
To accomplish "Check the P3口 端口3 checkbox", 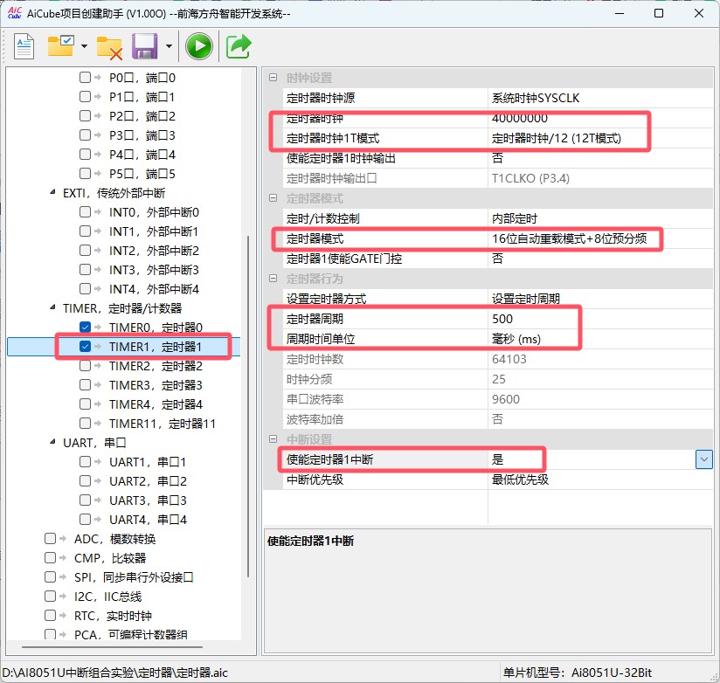I will coord(85,135).
